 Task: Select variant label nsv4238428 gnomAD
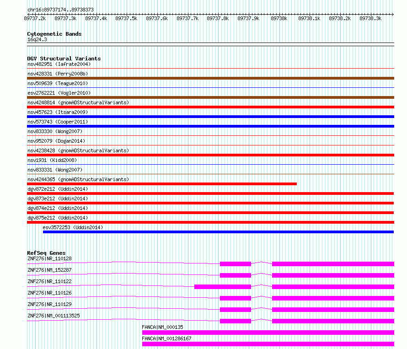78,150
